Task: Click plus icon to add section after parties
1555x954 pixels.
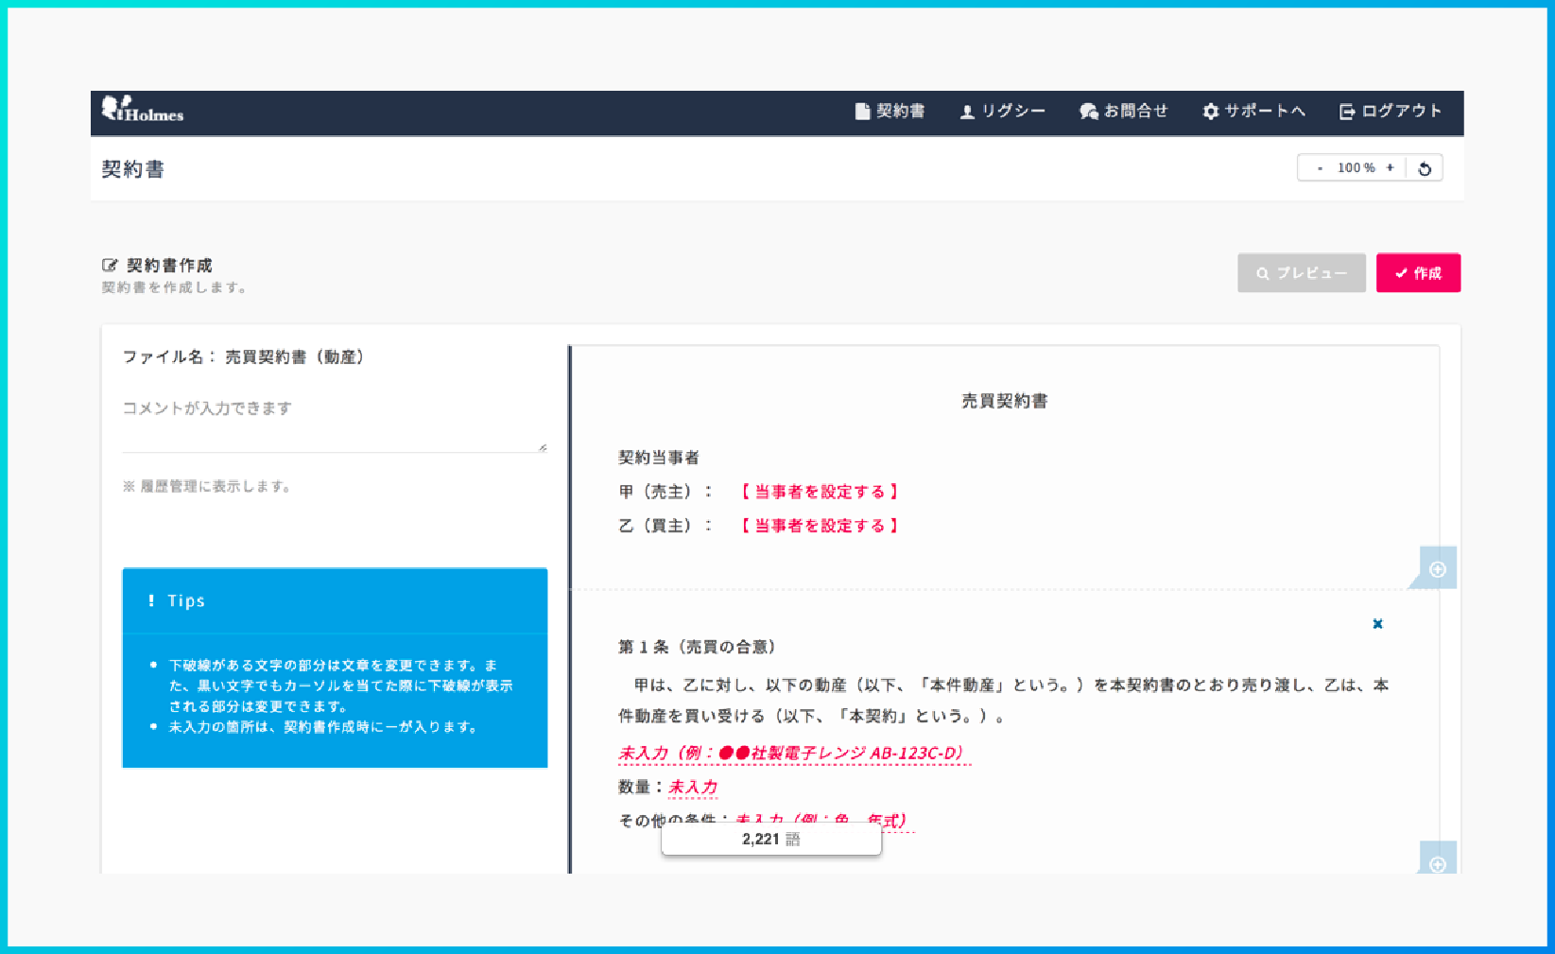Action: pyautogui.click(x=1437, y=569)
